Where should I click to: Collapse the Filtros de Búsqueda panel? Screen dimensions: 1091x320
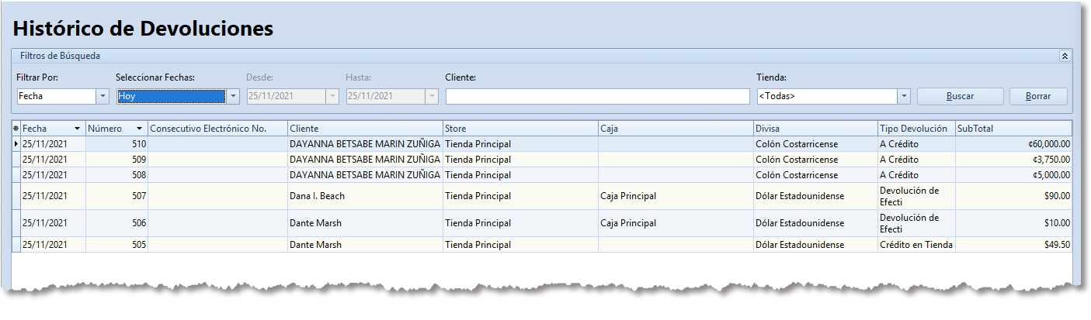coord(1065,56)
